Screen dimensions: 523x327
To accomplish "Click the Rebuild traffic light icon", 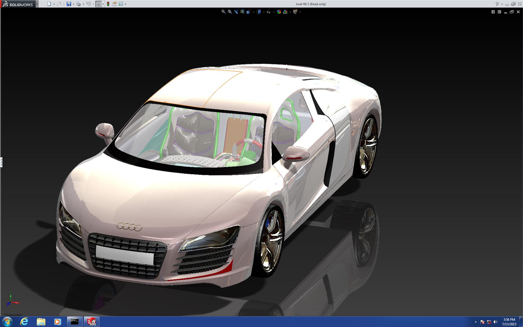I will click(x=108, y=4).
